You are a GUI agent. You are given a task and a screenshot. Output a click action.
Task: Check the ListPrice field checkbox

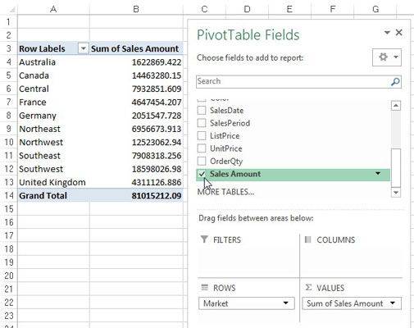pyautogui.click(x=202, y=135)
